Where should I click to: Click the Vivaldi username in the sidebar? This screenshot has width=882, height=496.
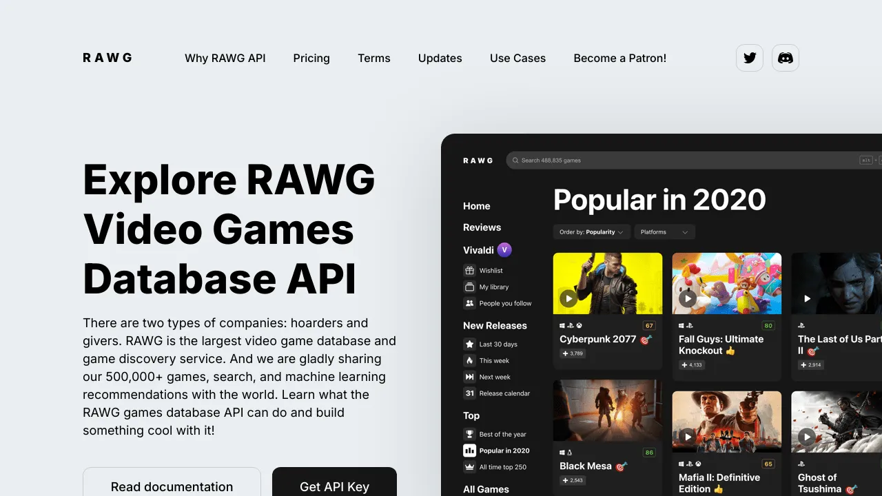[x=478, y=250]
